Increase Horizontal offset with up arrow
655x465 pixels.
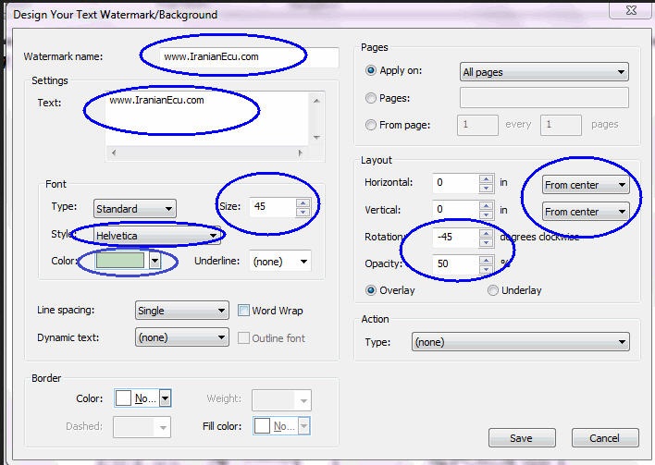(x=486, y=178)
